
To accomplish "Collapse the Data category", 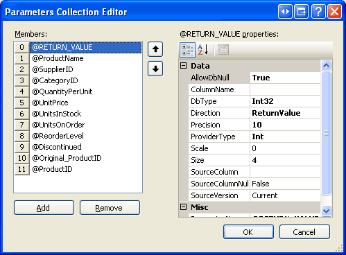I will [183, 66].
